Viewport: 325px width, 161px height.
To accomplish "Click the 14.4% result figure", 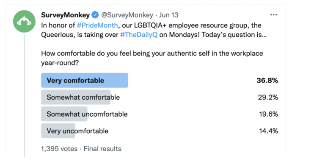I will 269,131.
